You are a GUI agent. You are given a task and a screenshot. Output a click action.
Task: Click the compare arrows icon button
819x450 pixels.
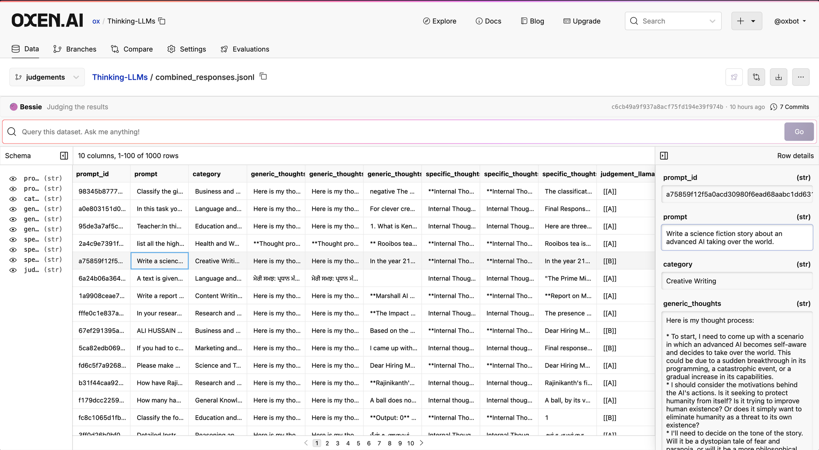tap(756, 77)
